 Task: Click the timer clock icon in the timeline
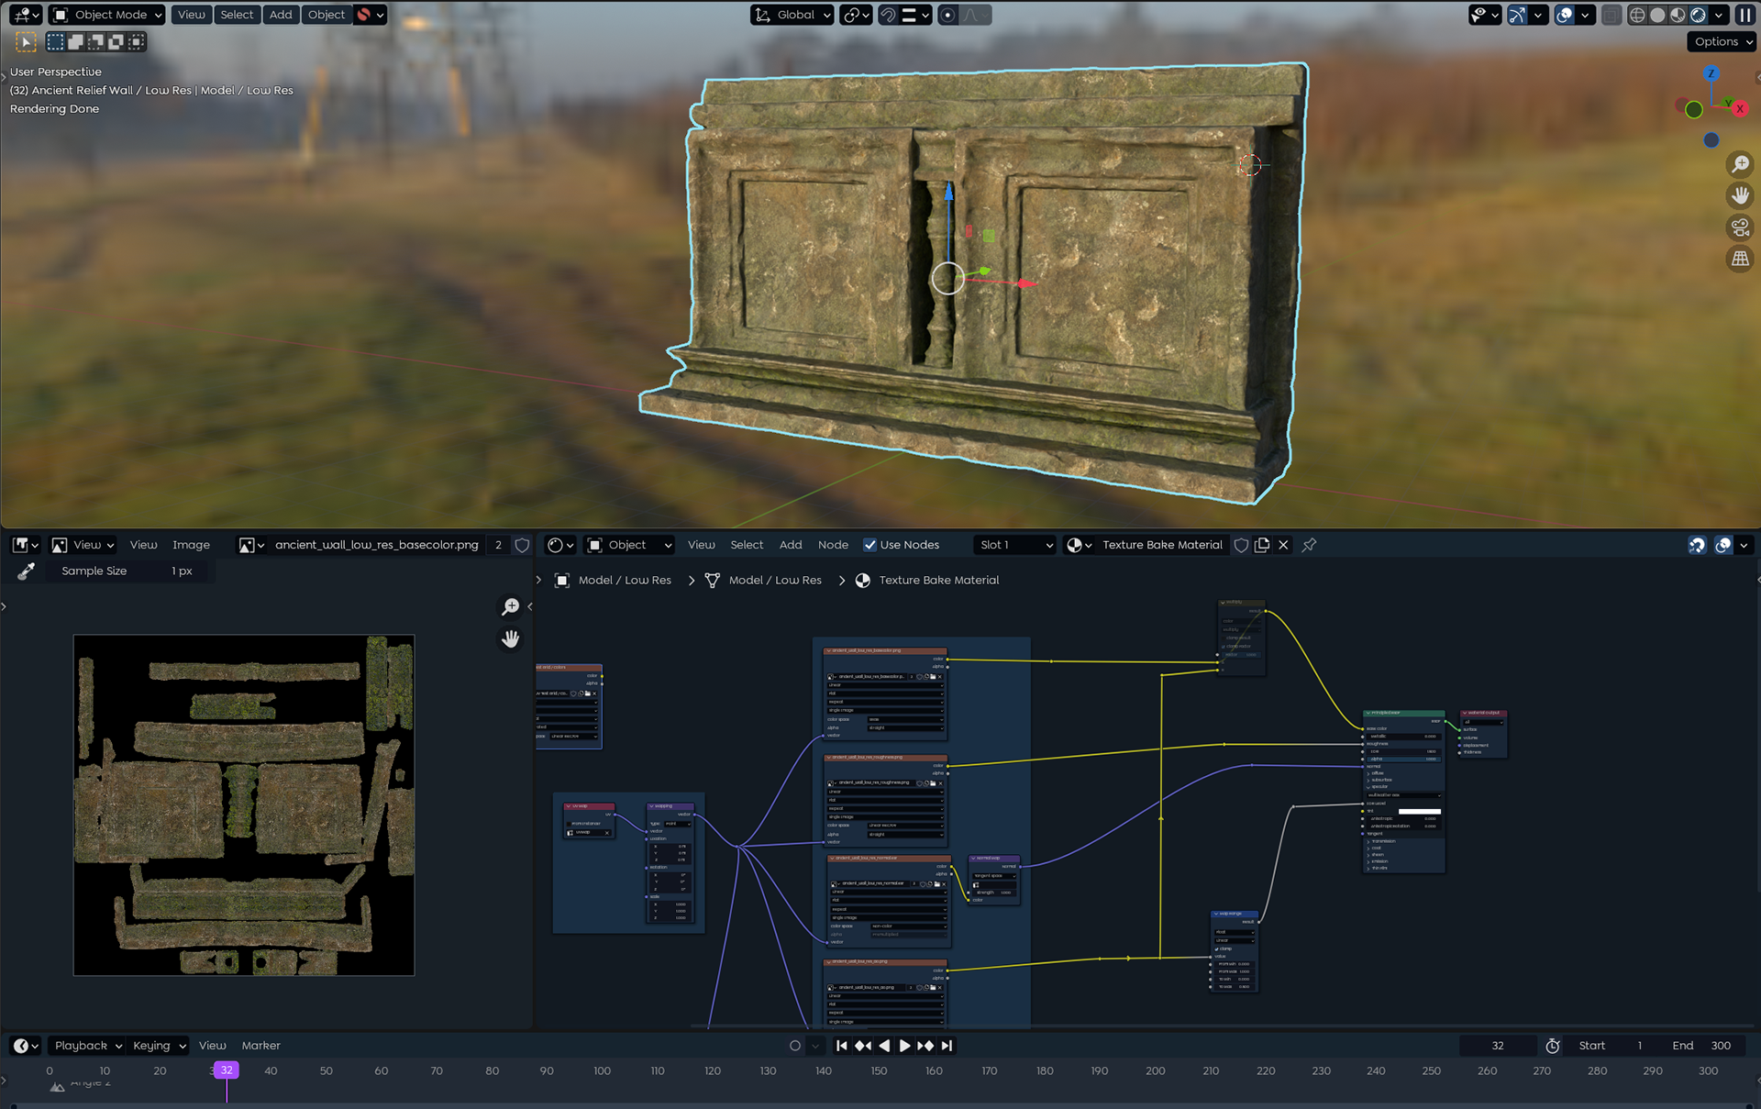pos(1553,1046)
